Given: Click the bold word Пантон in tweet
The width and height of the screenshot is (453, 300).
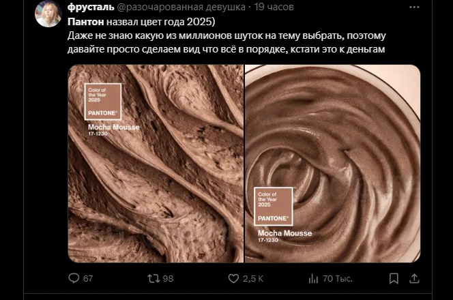Looking at the screenshot, I should 86,22.
